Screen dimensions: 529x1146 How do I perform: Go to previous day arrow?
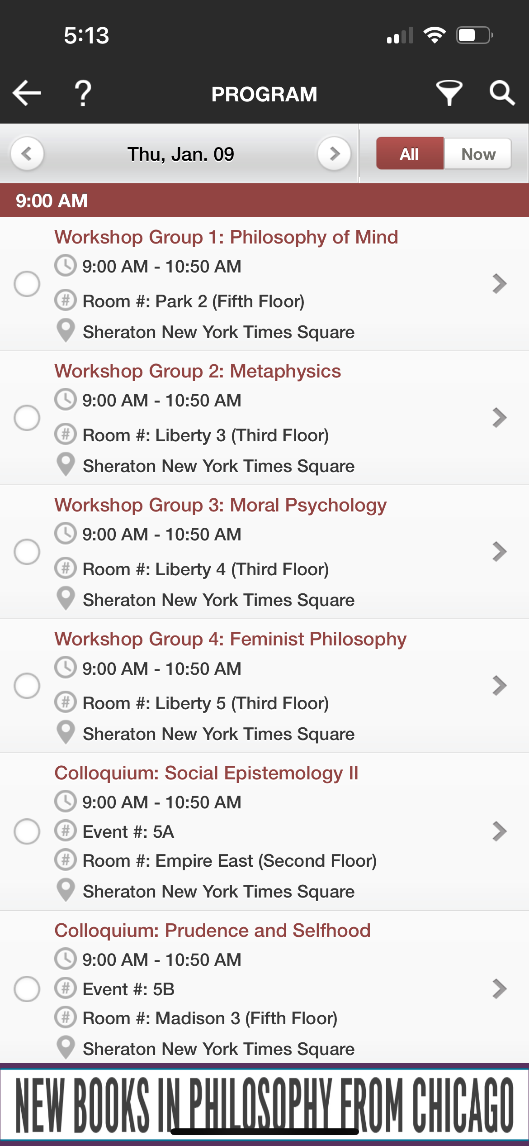[27, 154]
